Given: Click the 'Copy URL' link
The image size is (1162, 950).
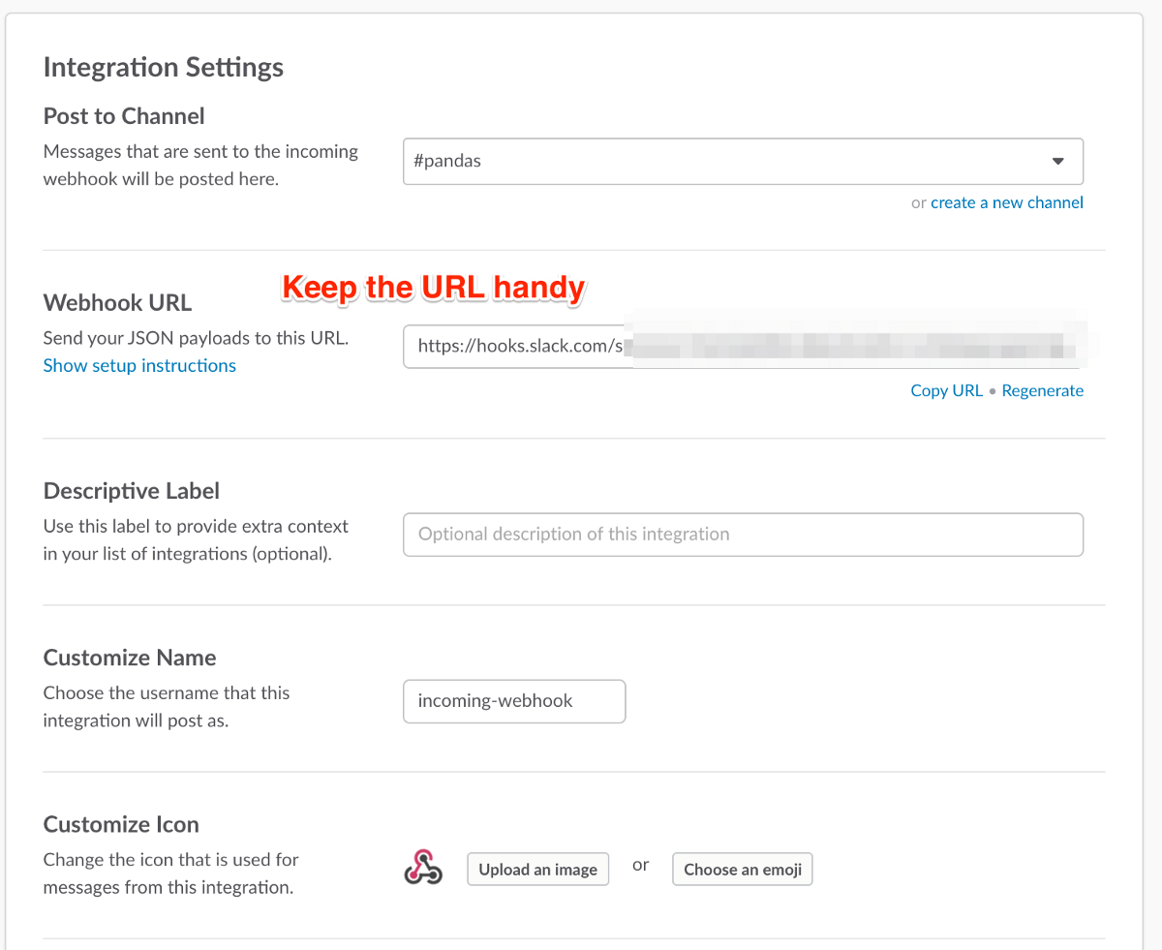Looking at the screenshot, I should [x=946, y=390].
